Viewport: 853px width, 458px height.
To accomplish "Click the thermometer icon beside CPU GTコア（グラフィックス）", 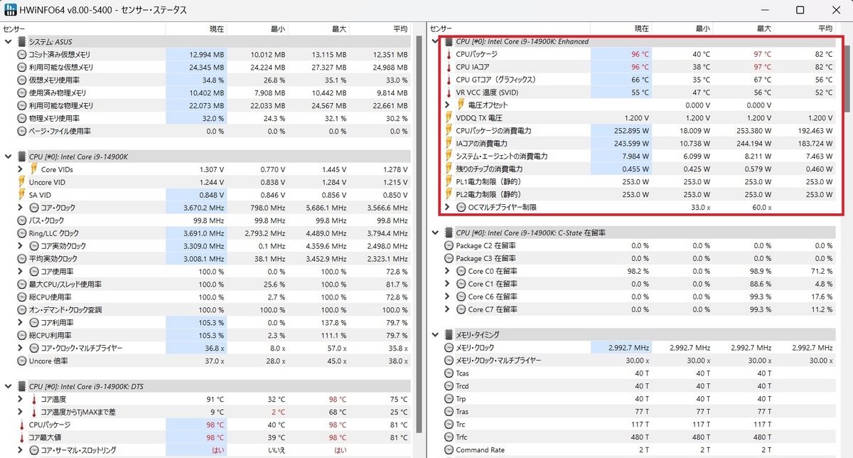I will coord(449,80).
